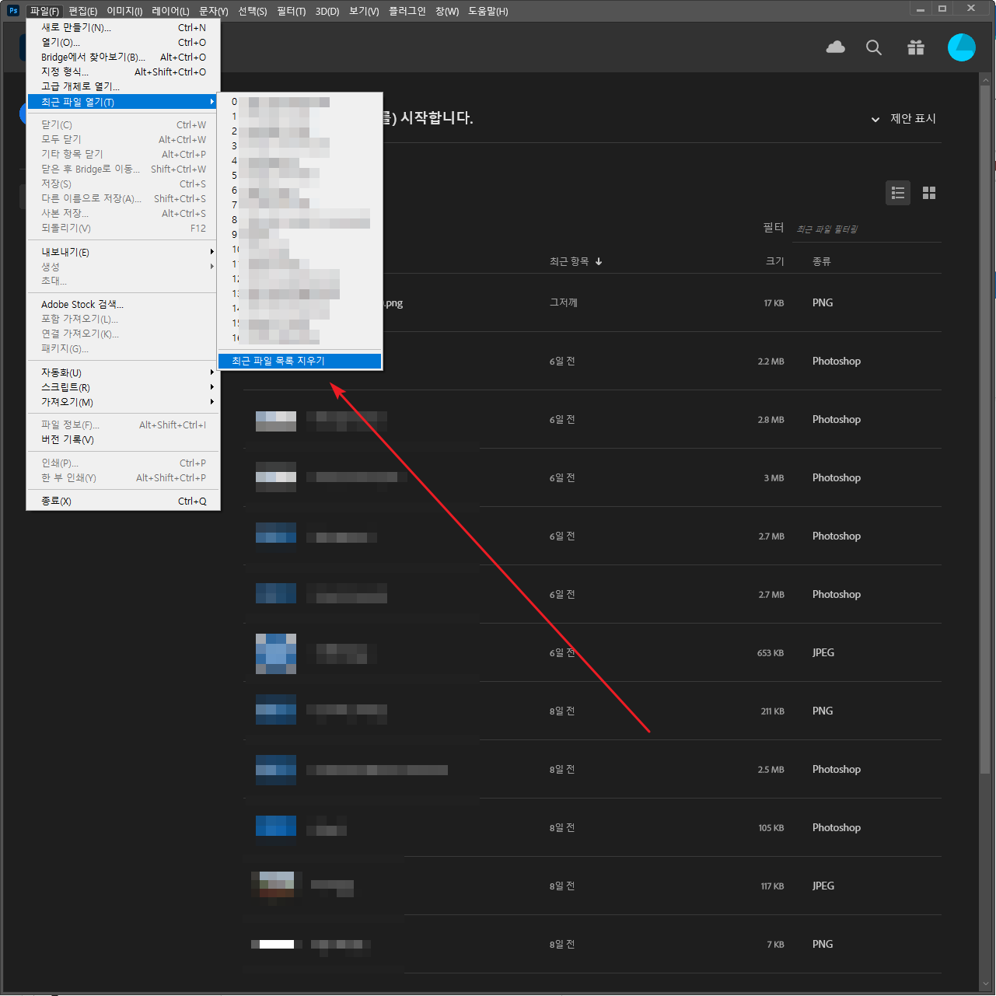Switch to list view layout

point(898,193)
